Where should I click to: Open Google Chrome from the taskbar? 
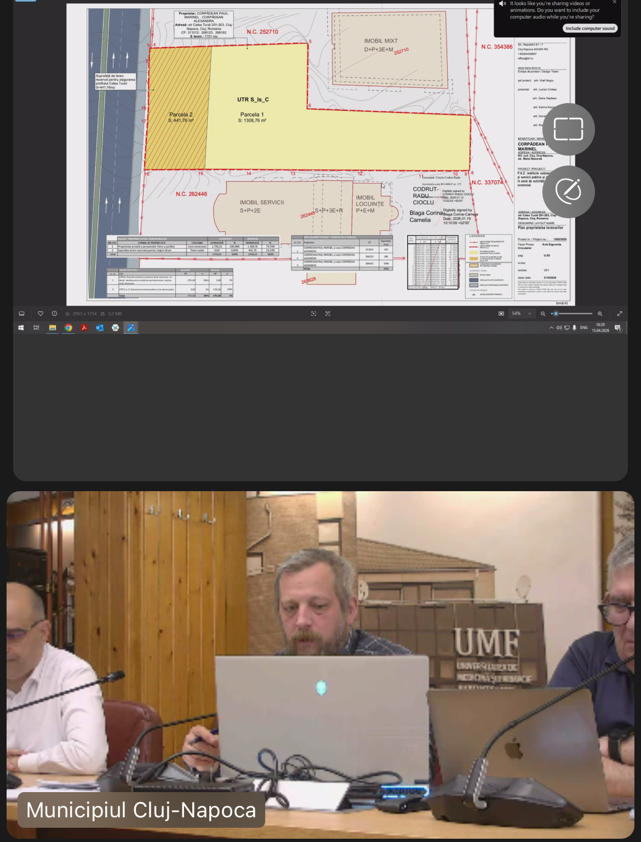coord(68,328)
